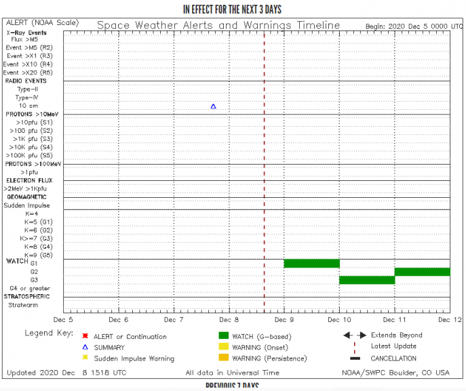
Task: Select the G1 watch bar on Dec 9
Action: (312, 264)
